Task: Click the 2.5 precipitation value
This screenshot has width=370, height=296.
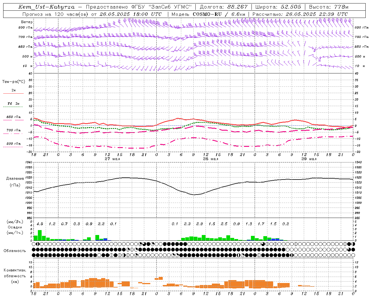Action: (x=224, y=224)
